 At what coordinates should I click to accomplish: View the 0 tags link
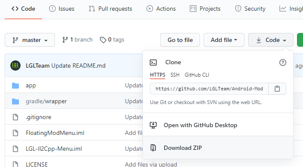(112, 40)
